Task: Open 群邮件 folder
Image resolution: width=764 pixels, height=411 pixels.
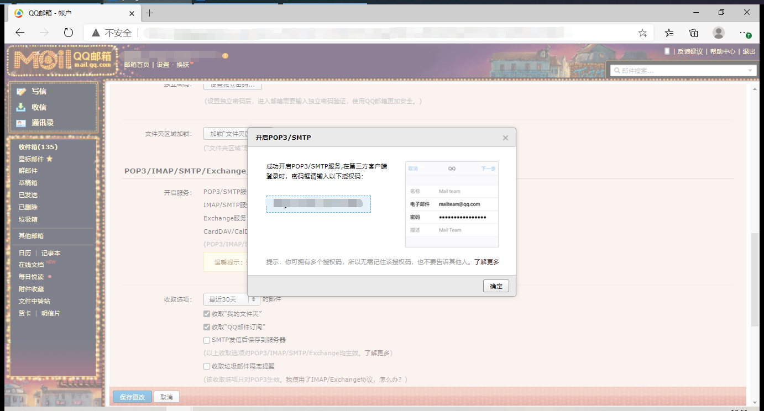Action: coord(28,171)
